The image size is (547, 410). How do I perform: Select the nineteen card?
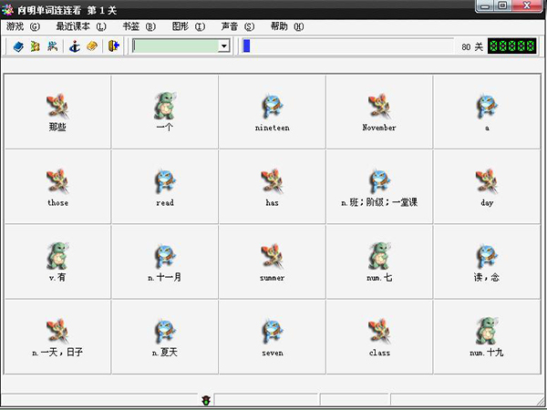[x=272, y=112]
